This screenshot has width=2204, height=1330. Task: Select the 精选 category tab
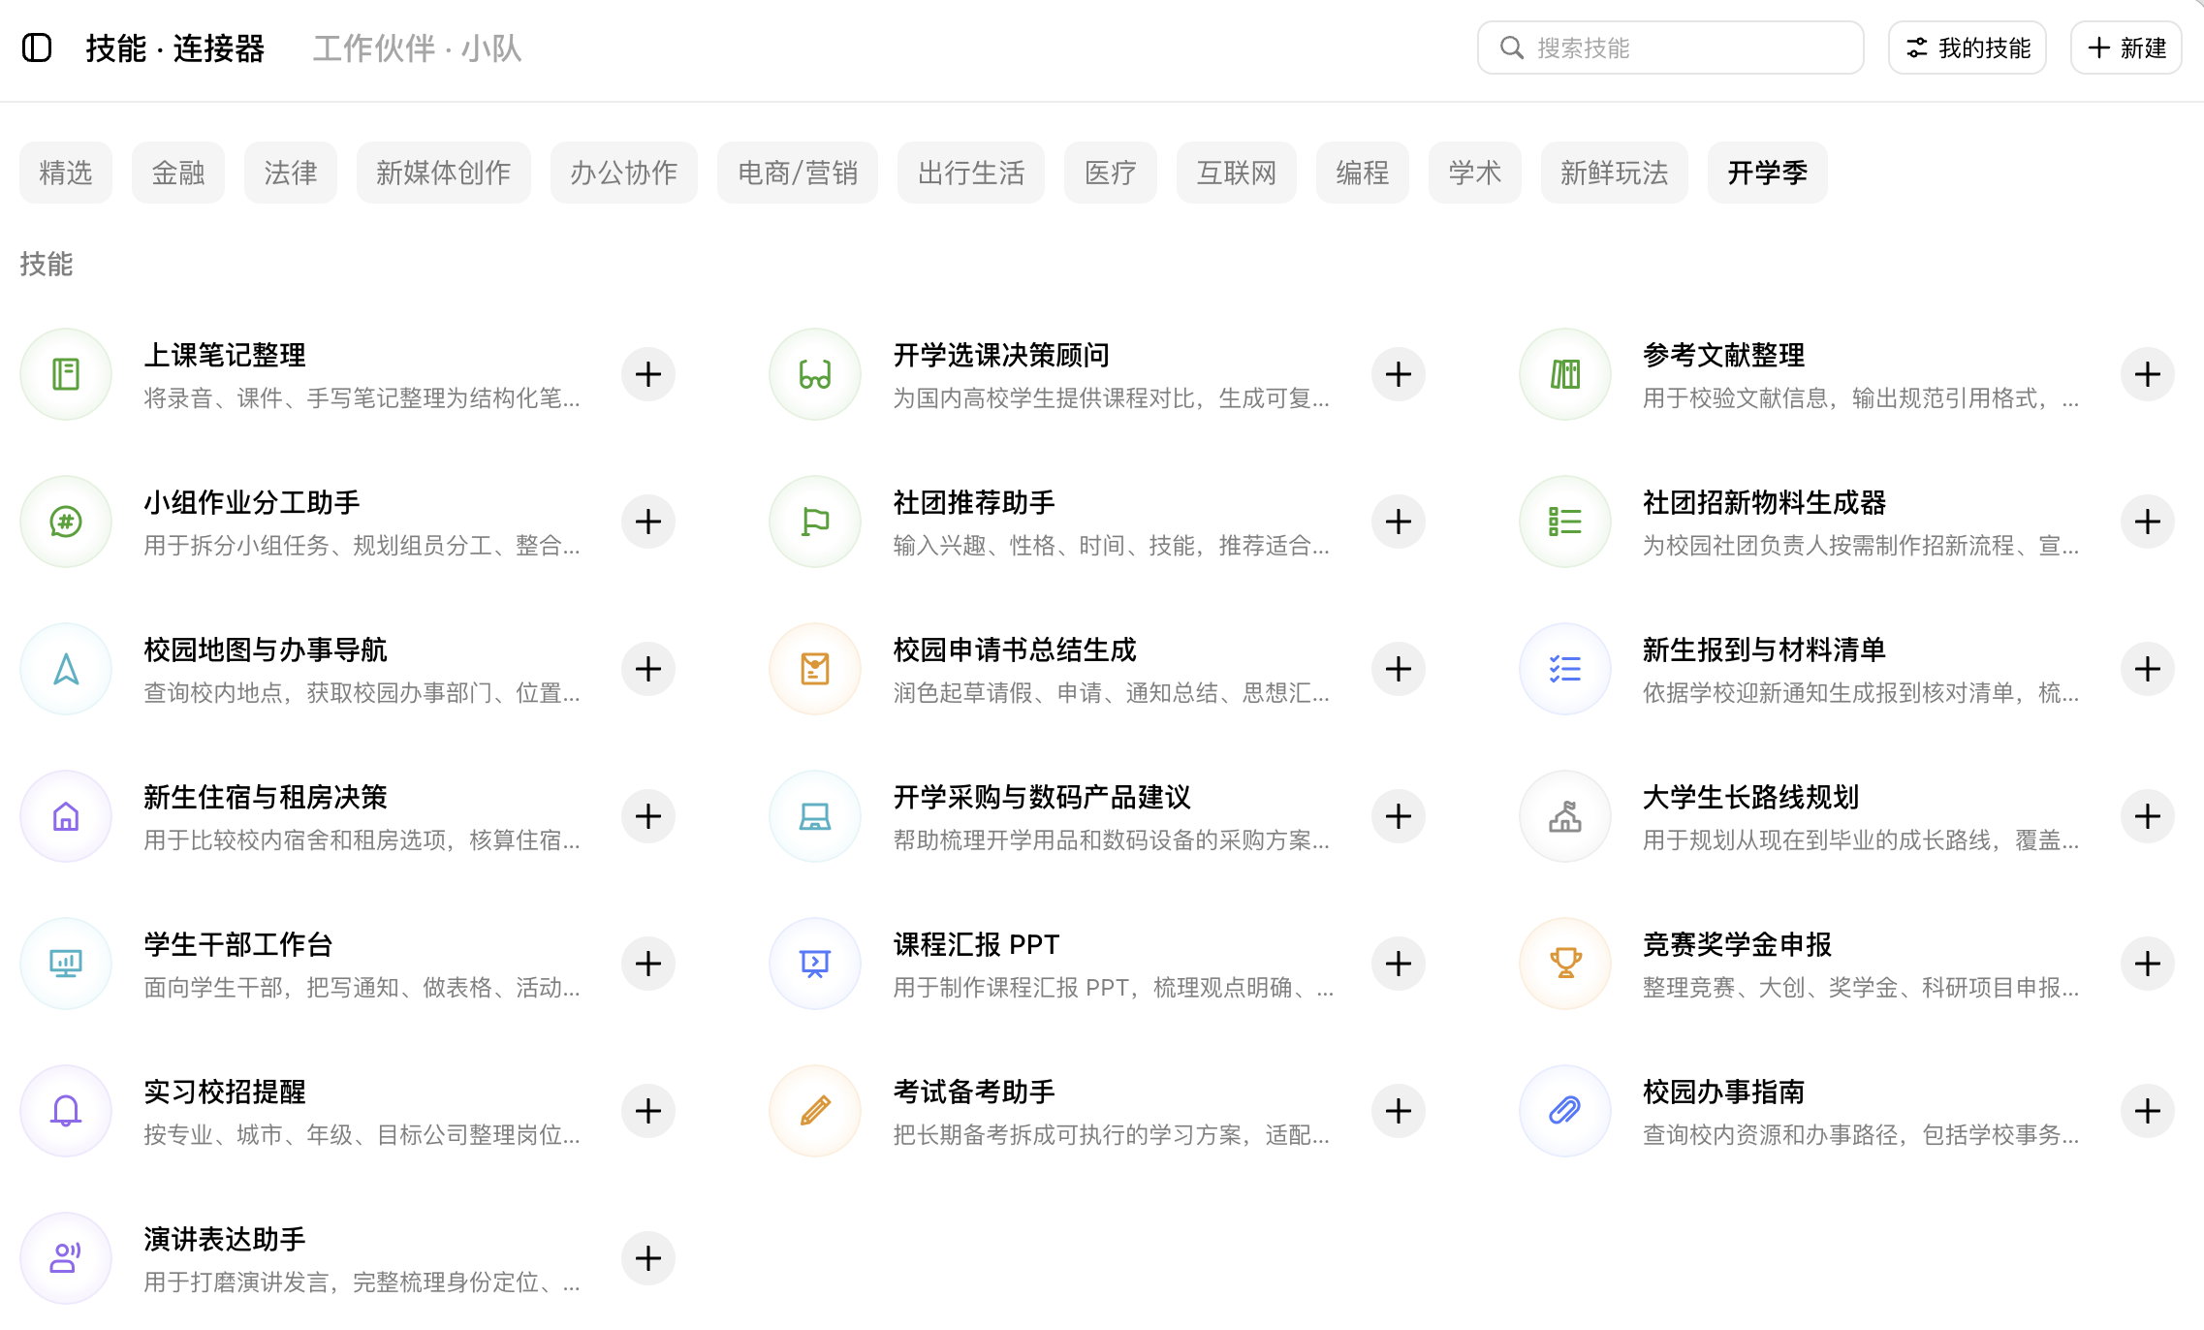pyautogui.click(x=66, y=173)
